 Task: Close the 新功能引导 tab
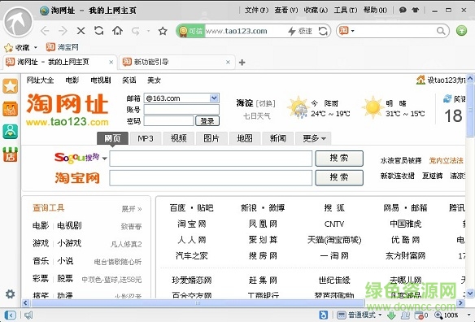228,62
